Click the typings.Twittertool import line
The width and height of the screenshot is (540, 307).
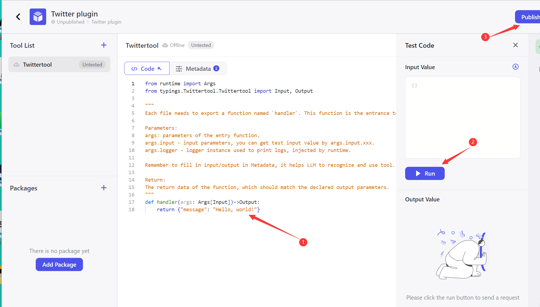pyautogui.click(x=229, y=91)
